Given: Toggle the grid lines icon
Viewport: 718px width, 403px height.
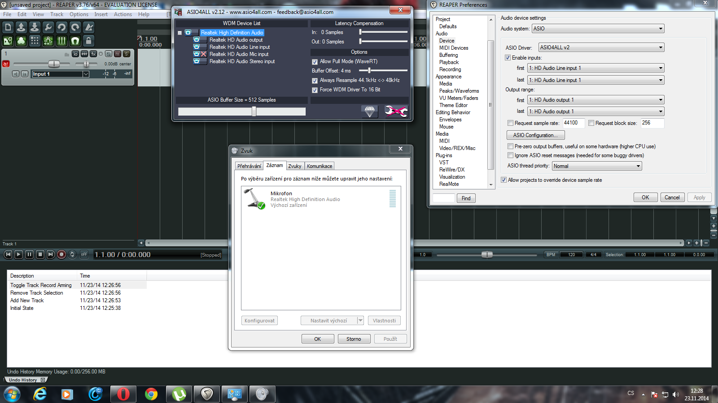Looking at the screenshot, I should pyautogui.click(x=61, y=41).
